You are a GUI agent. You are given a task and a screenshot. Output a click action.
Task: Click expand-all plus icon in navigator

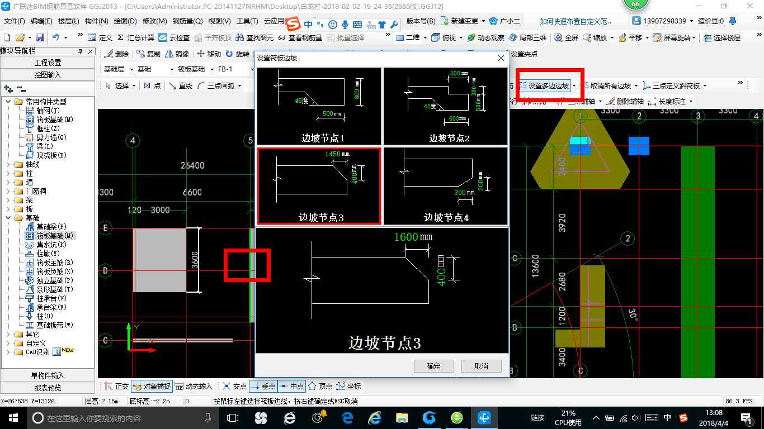coord(8,89)
